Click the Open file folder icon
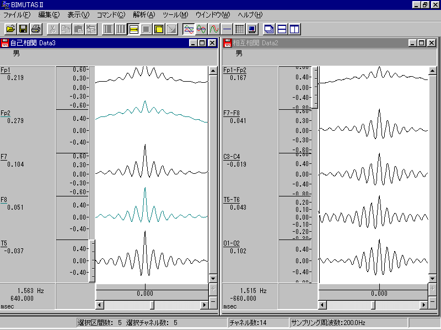441x330 pixels. pyautogui.click(x=10, y=29)
